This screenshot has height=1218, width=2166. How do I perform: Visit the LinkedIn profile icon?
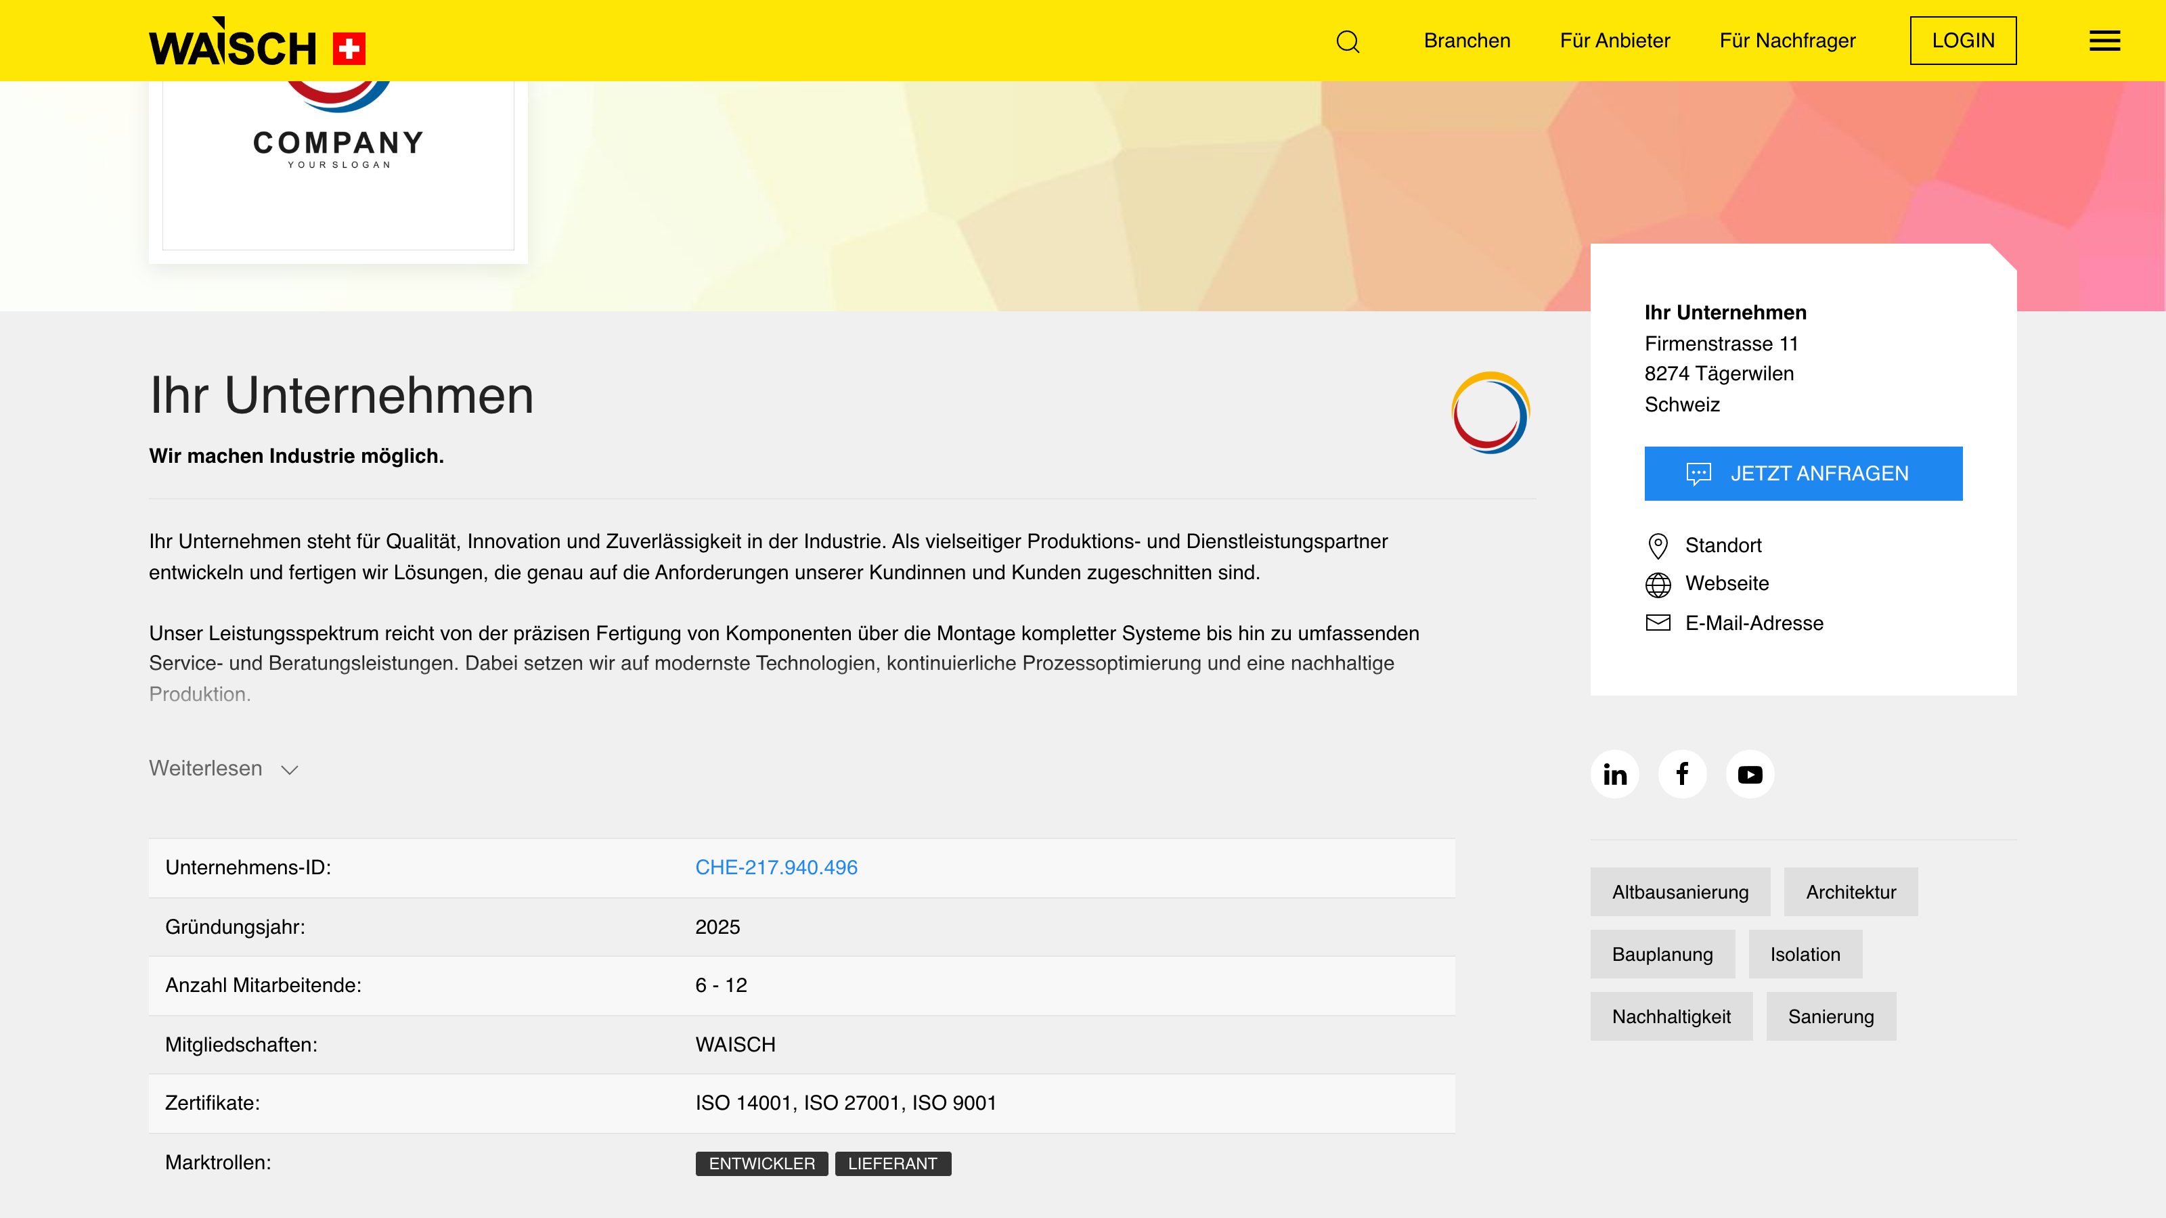(1614, 773)
